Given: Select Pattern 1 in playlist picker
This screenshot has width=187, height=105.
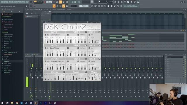Looking at the screenshot, I should (32, 16).
